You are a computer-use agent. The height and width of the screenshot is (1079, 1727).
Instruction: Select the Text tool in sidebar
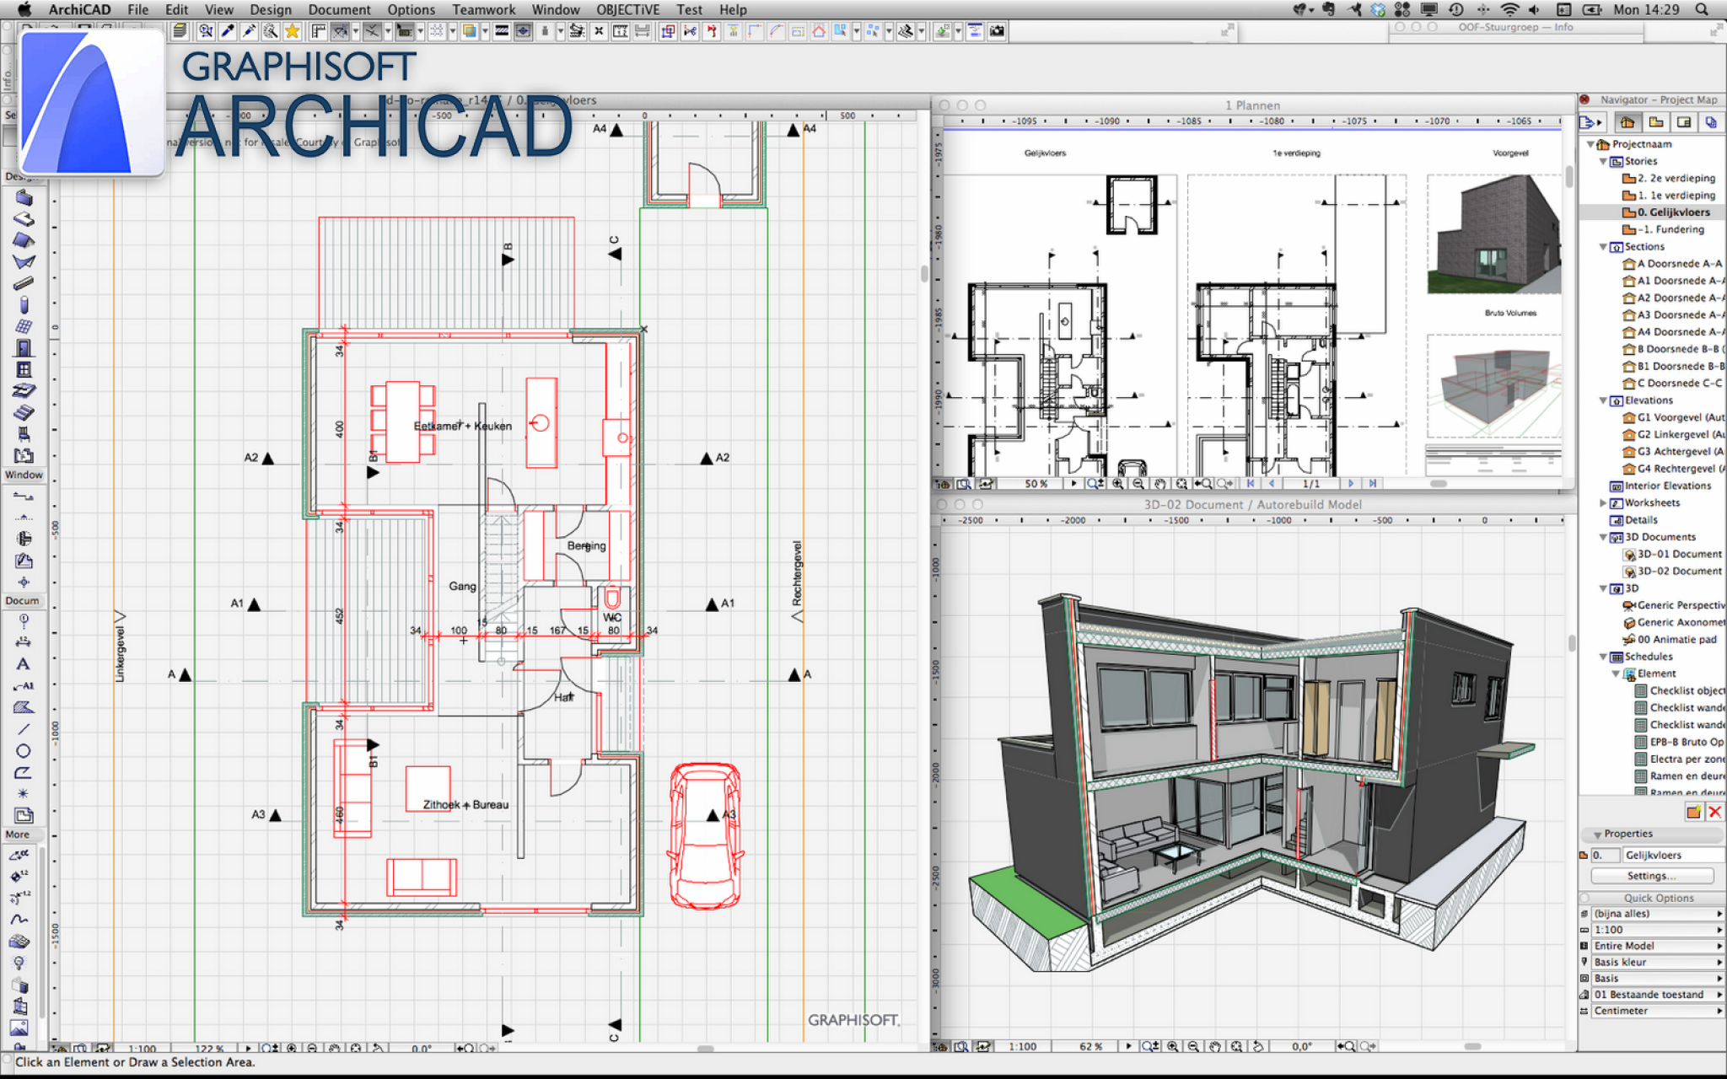tap(24, 663)
